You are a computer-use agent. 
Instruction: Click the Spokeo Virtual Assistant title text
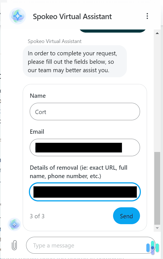(72, 17)
